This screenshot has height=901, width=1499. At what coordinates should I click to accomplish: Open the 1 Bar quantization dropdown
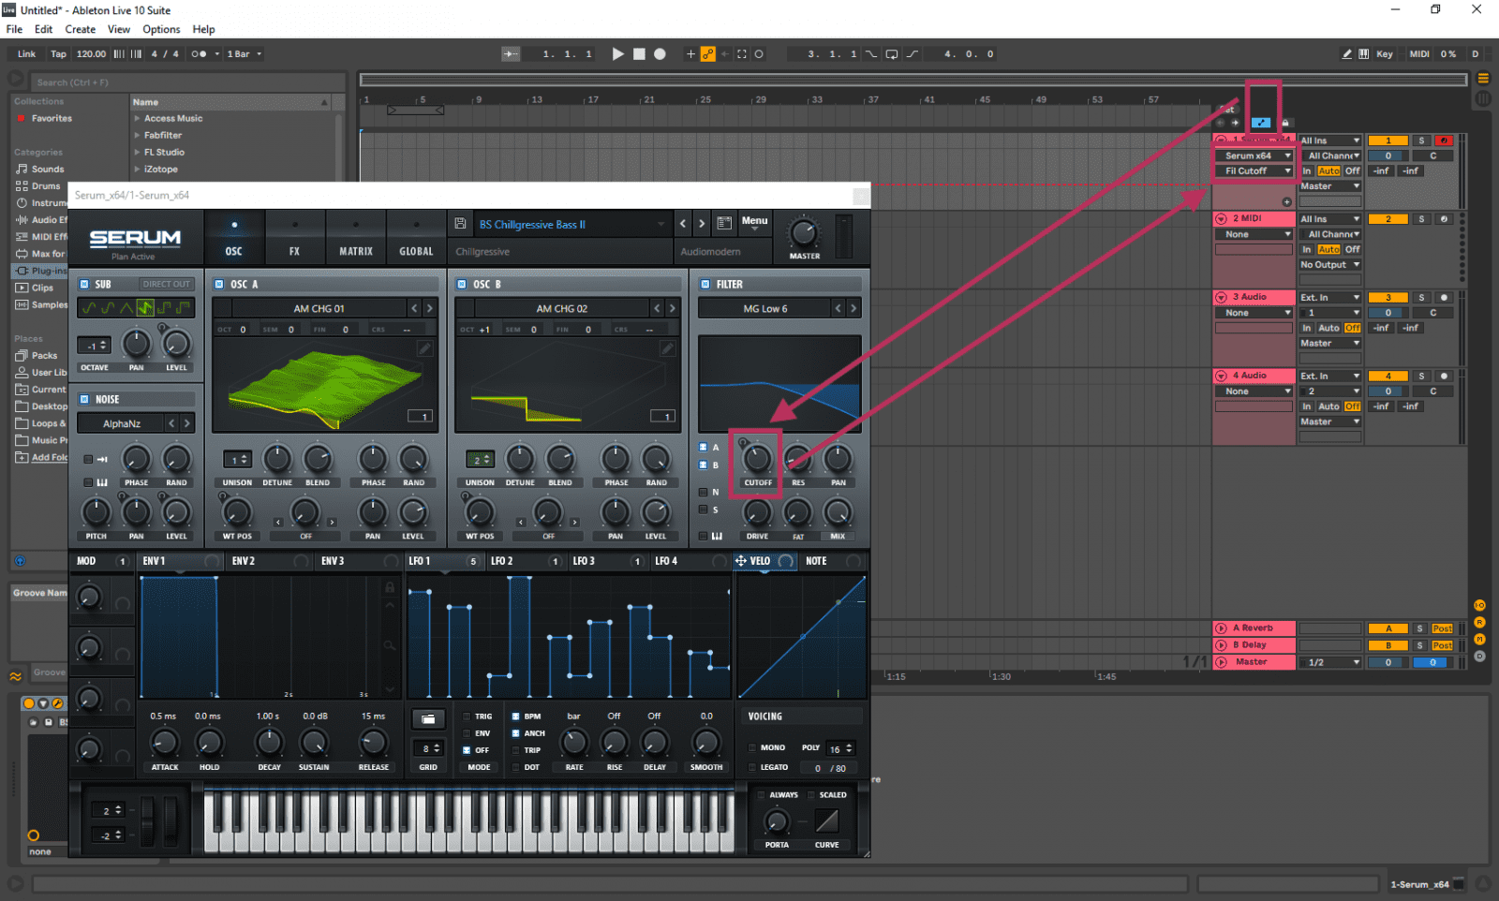pos(245,54)
